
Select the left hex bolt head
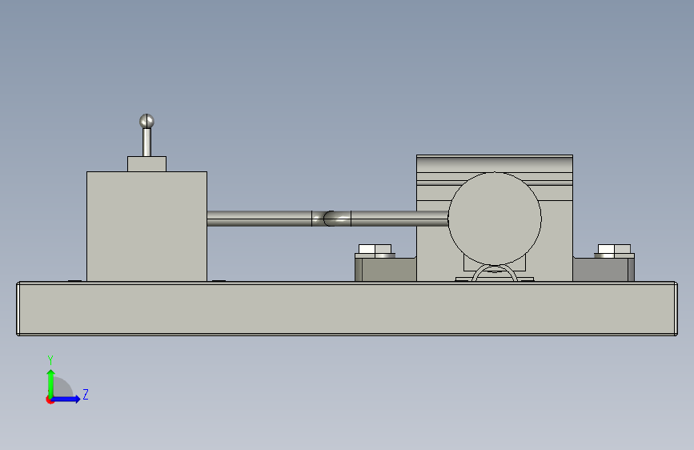375,249
